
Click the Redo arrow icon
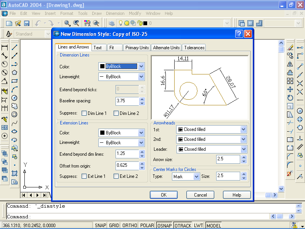[x=51, y=23]
